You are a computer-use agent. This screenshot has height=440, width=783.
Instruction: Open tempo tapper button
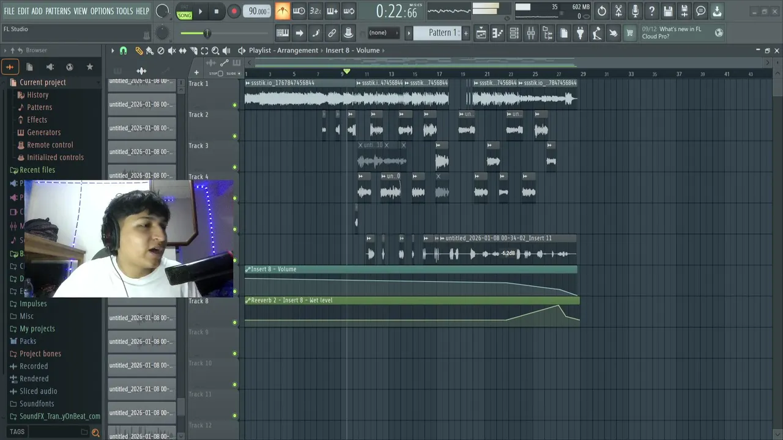click(x=596, y=34)
